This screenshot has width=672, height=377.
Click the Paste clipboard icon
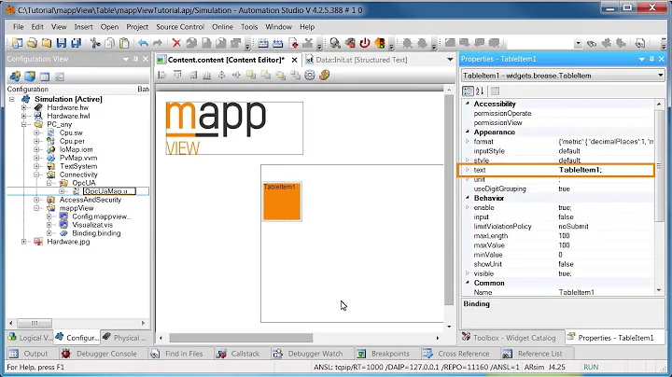[x=124, y=43]
